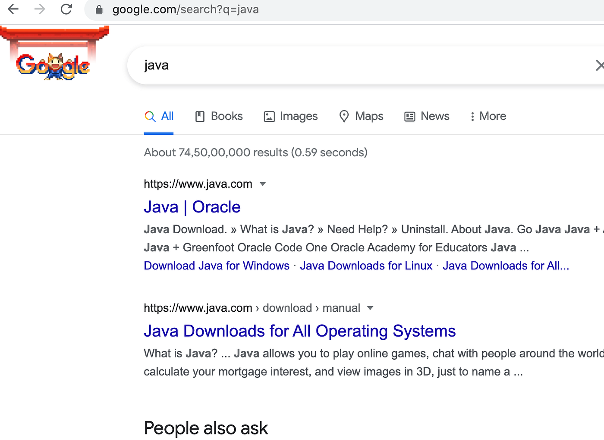
Task: Switch to the All results tab
Action: tap(167, 116)
